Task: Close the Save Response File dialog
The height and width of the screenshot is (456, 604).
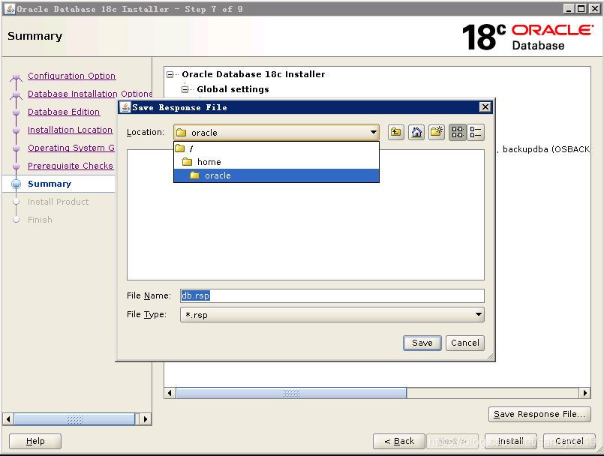Action: point(485,107)
